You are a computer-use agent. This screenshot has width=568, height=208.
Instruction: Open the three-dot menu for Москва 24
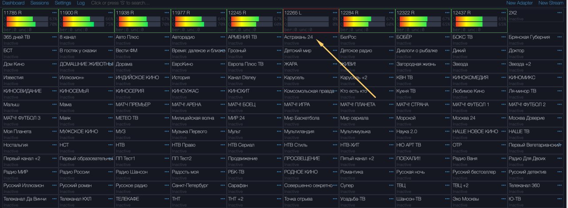point(503,118)
